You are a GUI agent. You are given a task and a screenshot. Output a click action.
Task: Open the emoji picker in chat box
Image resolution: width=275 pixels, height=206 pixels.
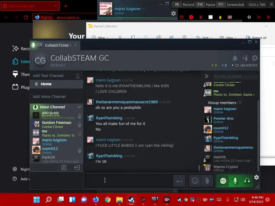point(195,181)
